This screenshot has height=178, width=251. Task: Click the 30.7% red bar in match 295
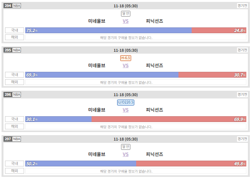[x=213, y=75]
